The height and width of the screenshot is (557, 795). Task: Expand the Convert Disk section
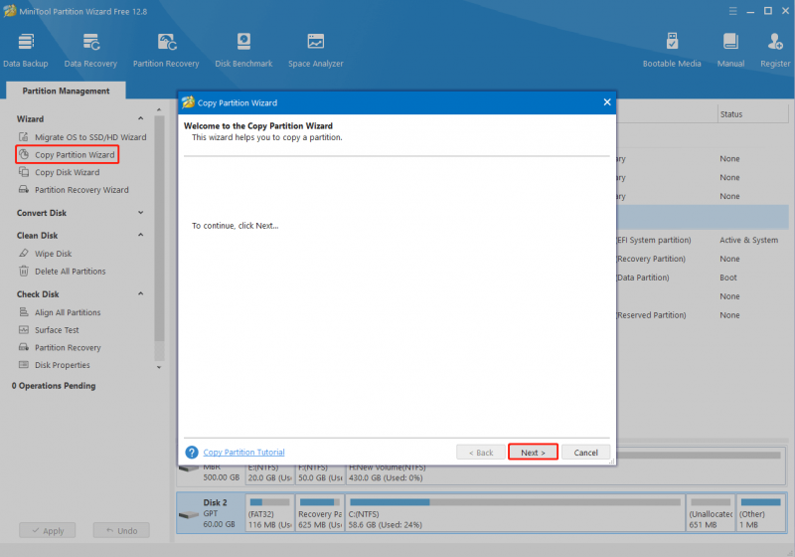click(140, 213)
